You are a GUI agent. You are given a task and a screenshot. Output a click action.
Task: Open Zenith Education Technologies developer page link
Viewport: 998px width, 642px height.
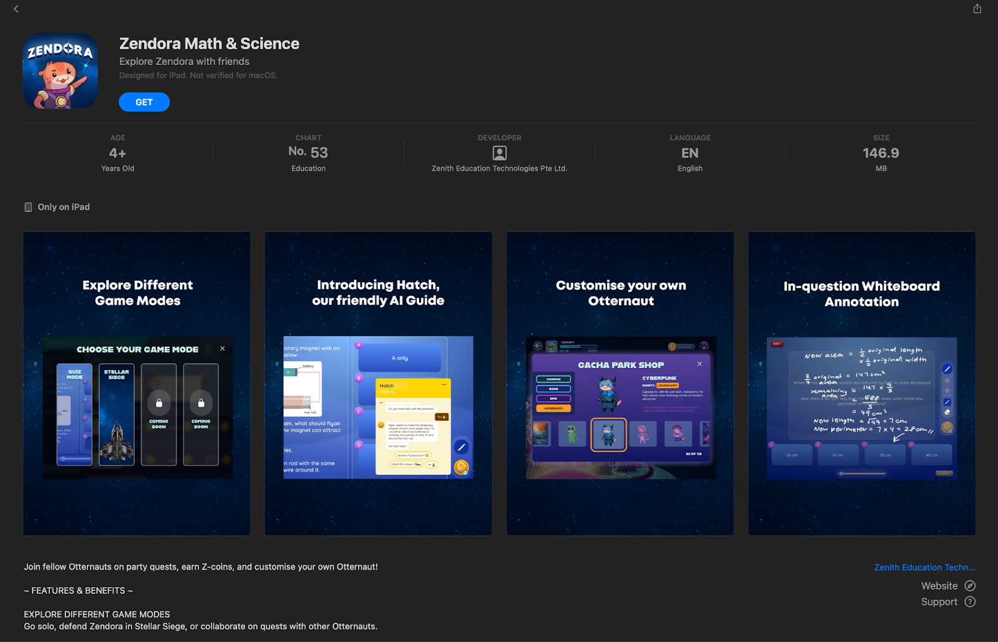point(924,567)
